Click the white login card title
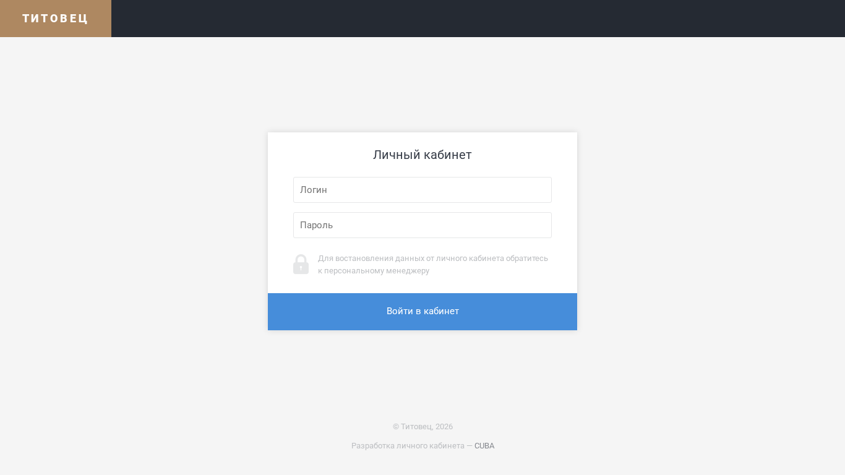This screenshot has width=845, height=475. 422,155
